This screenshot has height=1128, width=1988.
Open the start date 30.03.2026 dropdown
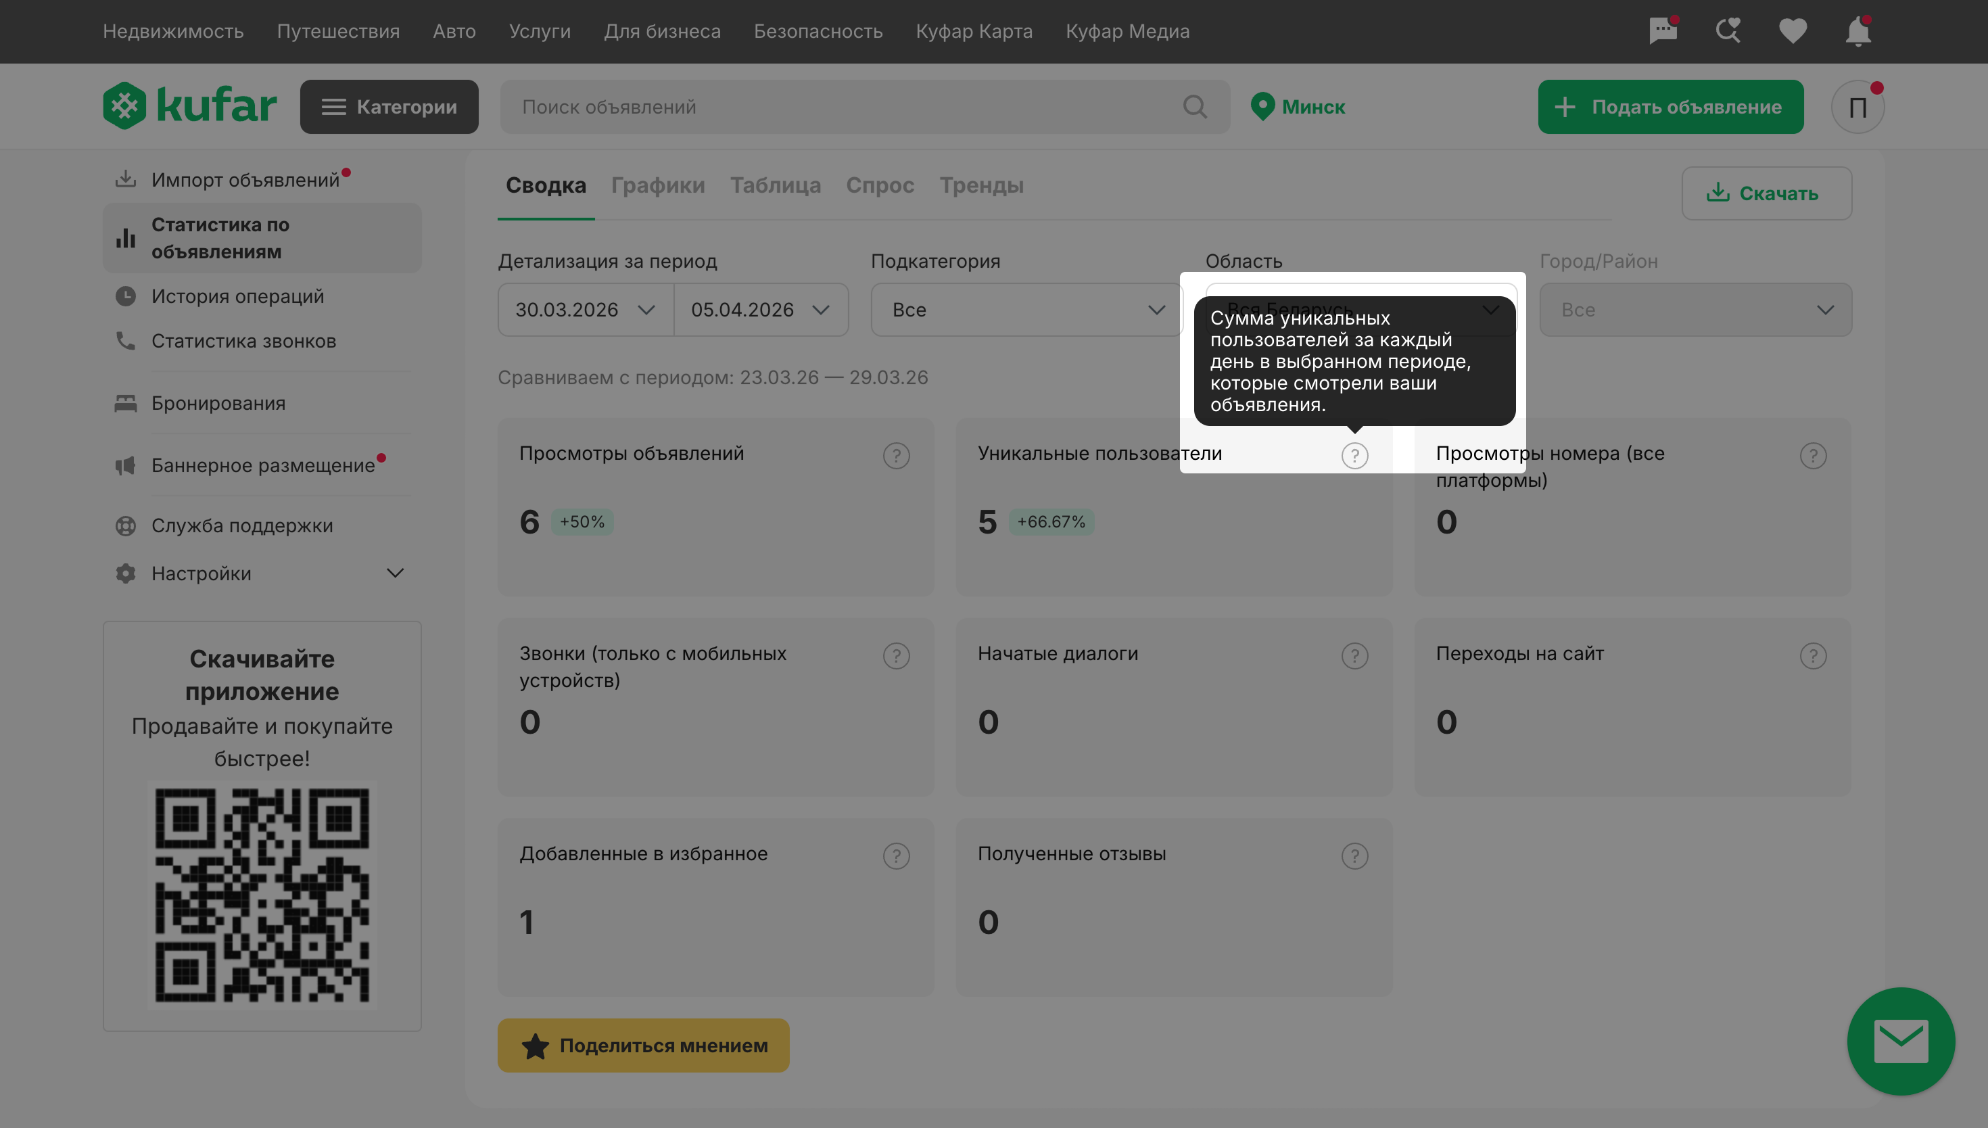[586, 310]
